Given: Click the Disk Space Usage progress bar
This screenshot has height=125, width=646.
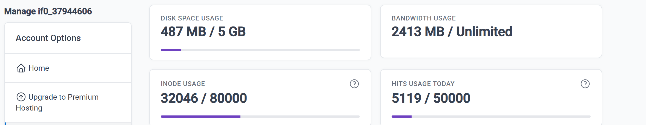Looking at the screenshot, I should tap(260, 50).
